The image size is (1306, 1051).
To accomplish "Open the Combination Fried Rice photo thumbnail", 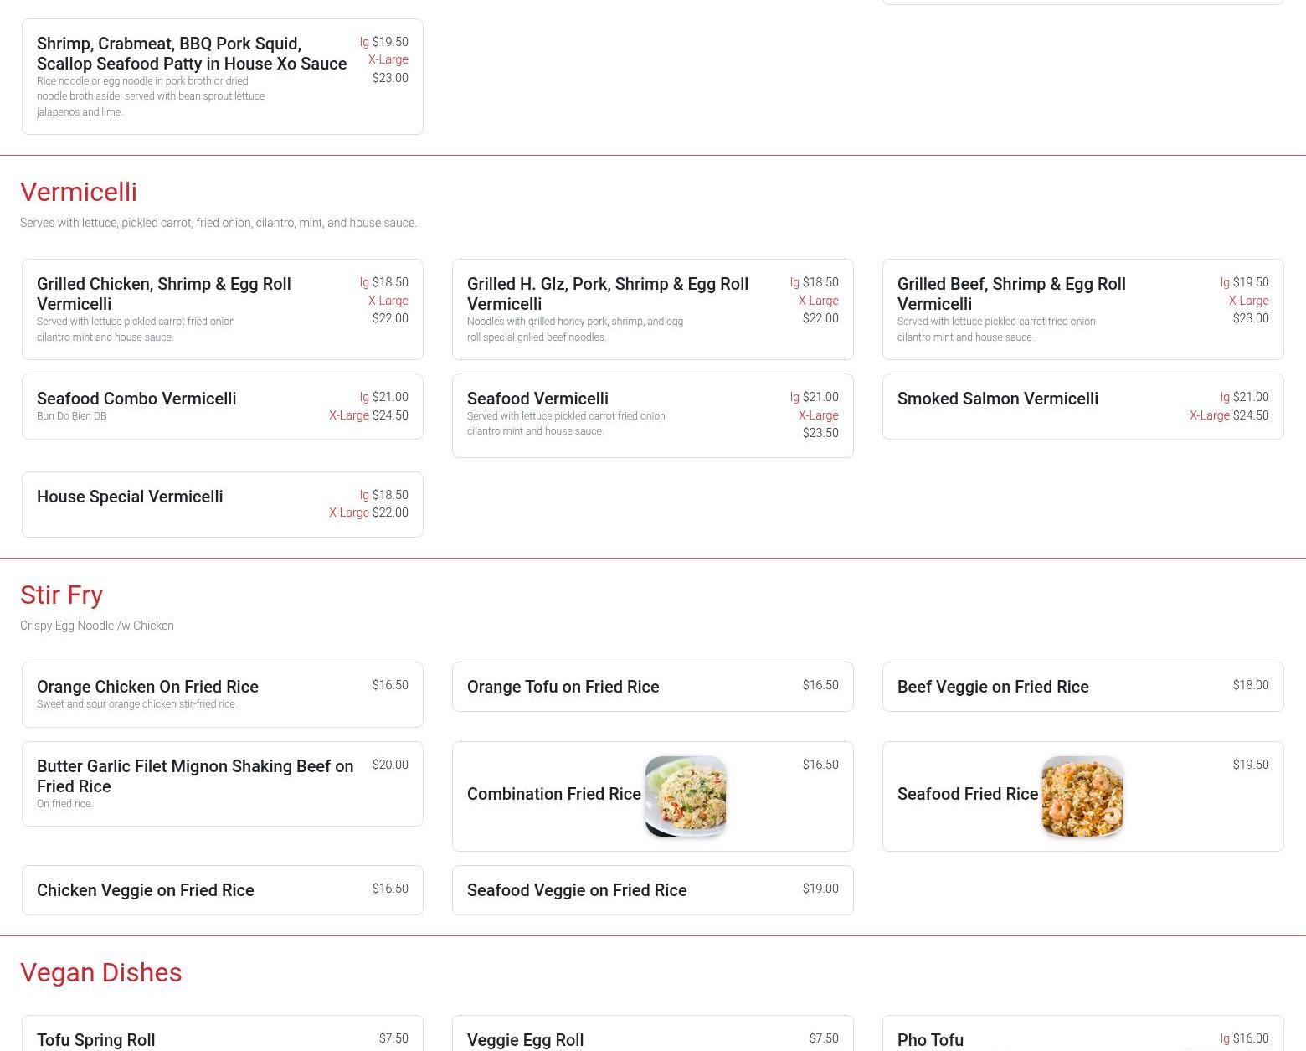I will pos(686,796).
